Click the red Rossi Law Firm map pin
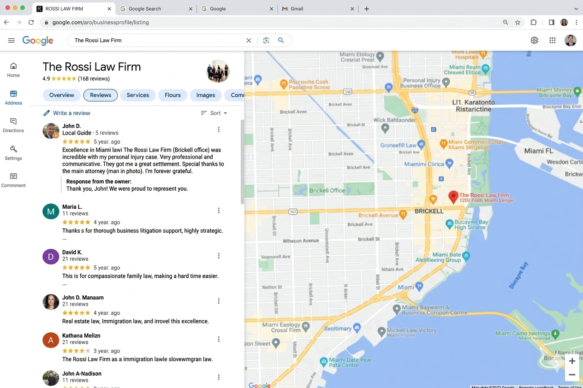583x388 pixels. tap(453, 197)
